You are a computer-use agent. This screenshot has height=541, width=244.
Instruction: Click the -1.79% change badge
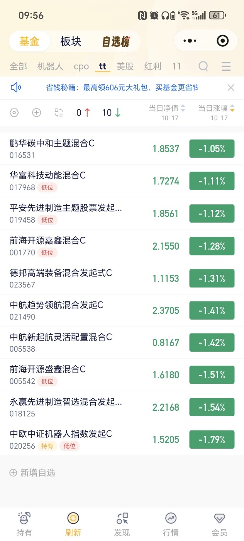click(x=212, y=439)
